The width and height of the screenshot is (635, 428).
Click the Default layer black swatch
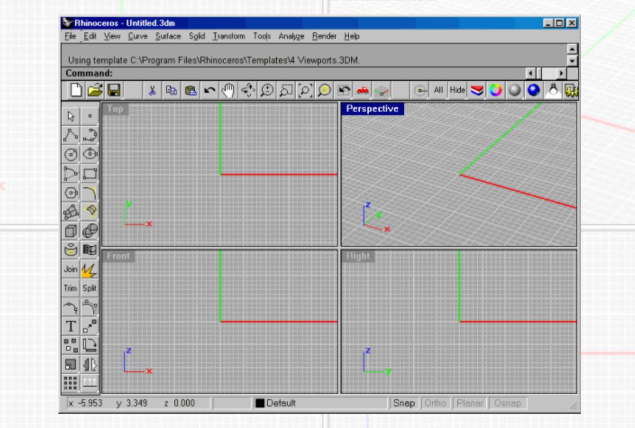260,403
